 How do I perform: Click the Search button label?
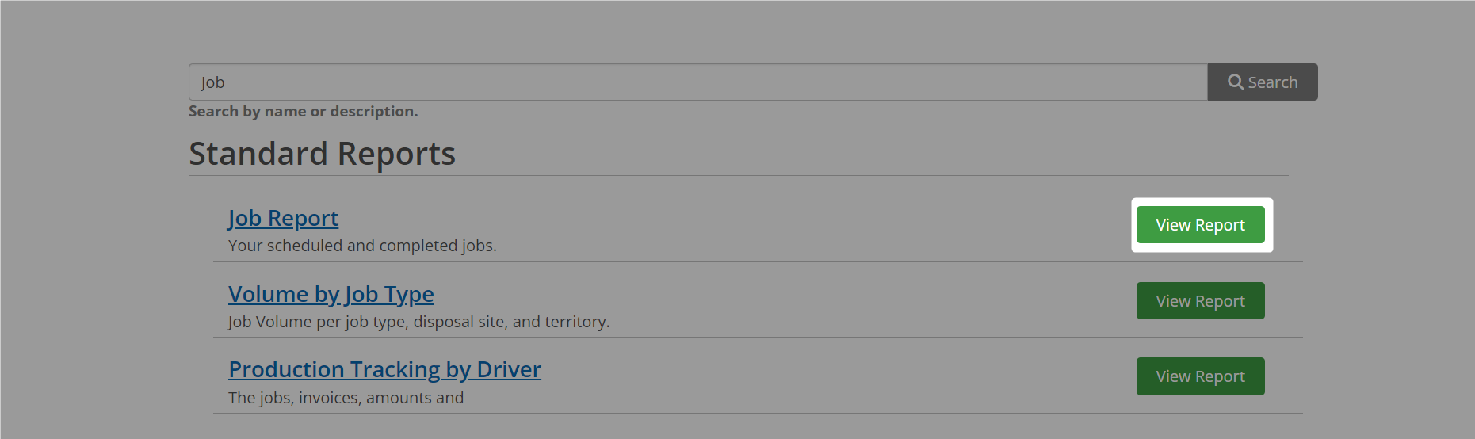pyautogui.click(x=1273, y=82)
